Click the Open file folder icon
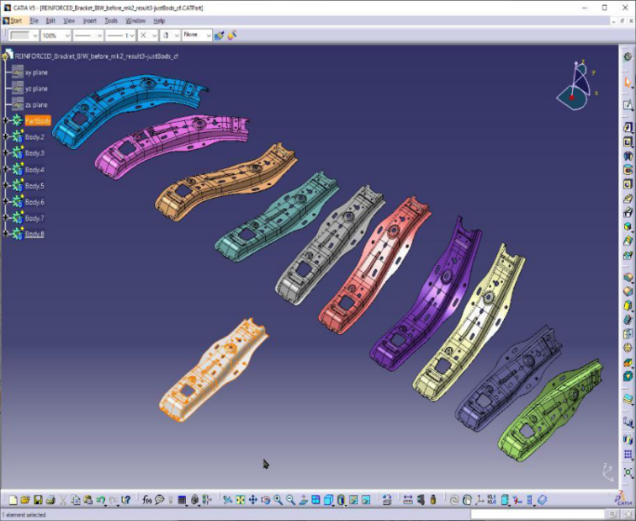Screen dimensions: 636x521 25,500
